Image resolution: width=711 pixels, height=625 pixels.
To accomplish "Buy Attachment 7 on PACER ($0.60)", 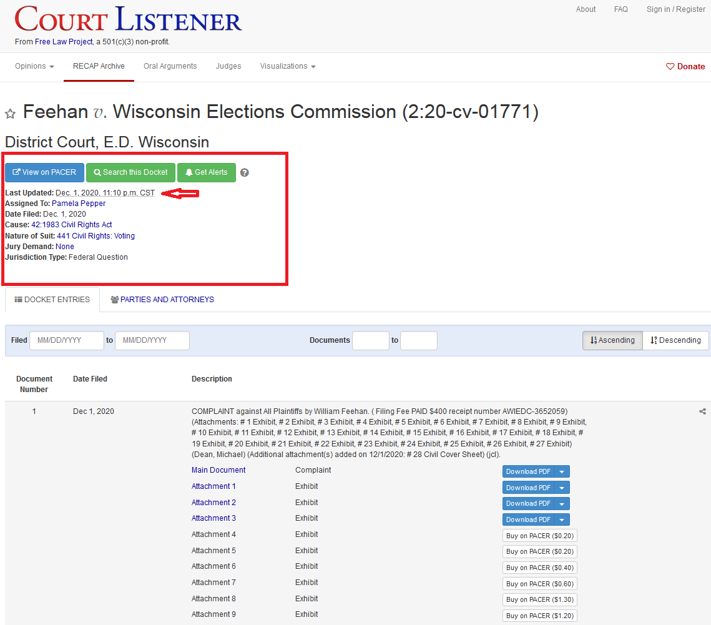I will [539, 584].
